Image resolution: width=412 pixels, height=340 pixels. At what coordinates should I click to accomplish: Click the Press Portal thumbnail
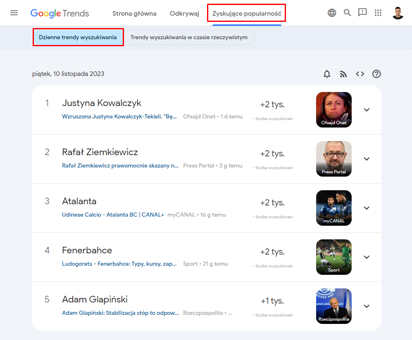[x=334, y=159]
